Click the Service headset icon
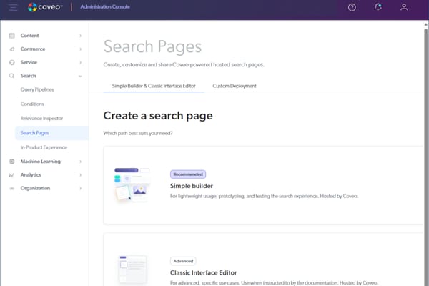This screenshot has height=286, width=429. click(x=11, y=62)
